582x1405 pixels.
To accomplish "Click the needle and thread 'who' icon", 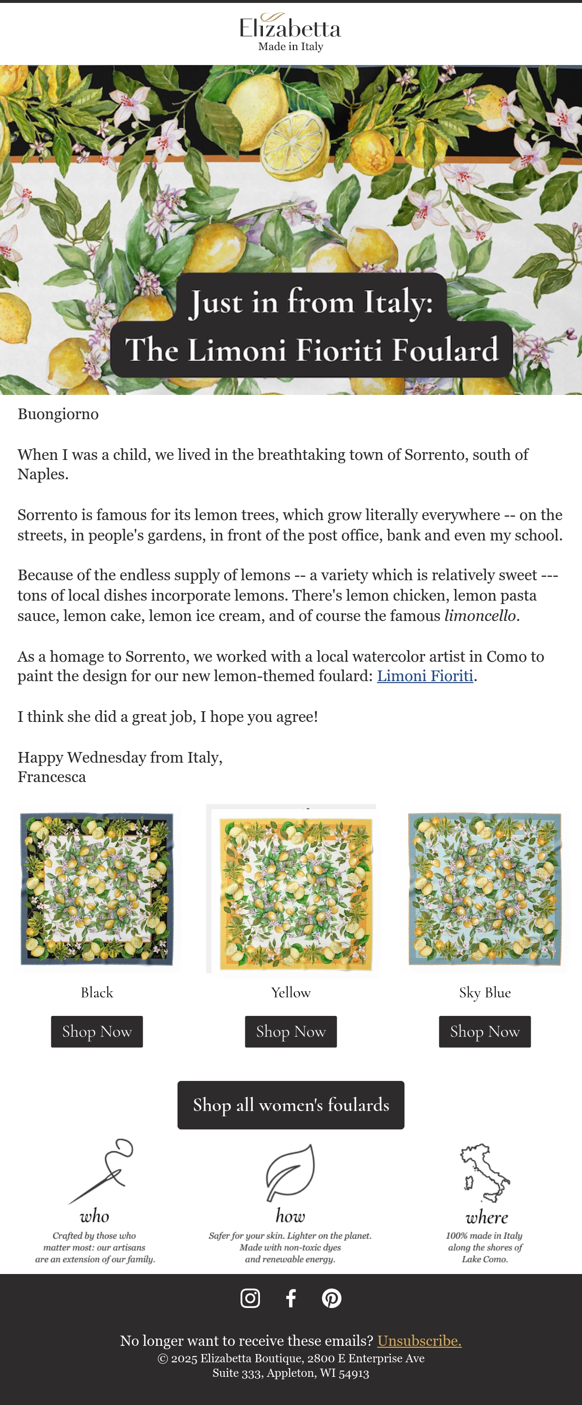I will point(101,1171).
